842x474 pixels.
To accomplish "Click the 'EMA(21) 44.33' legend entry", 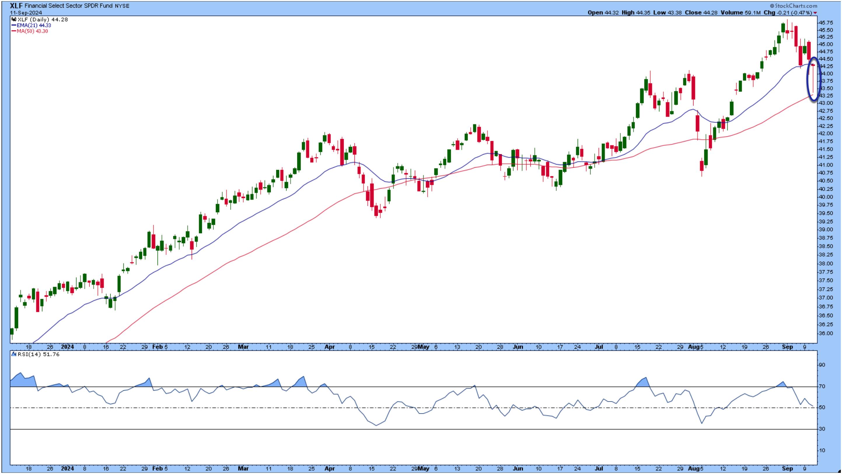I will point(34,25).
